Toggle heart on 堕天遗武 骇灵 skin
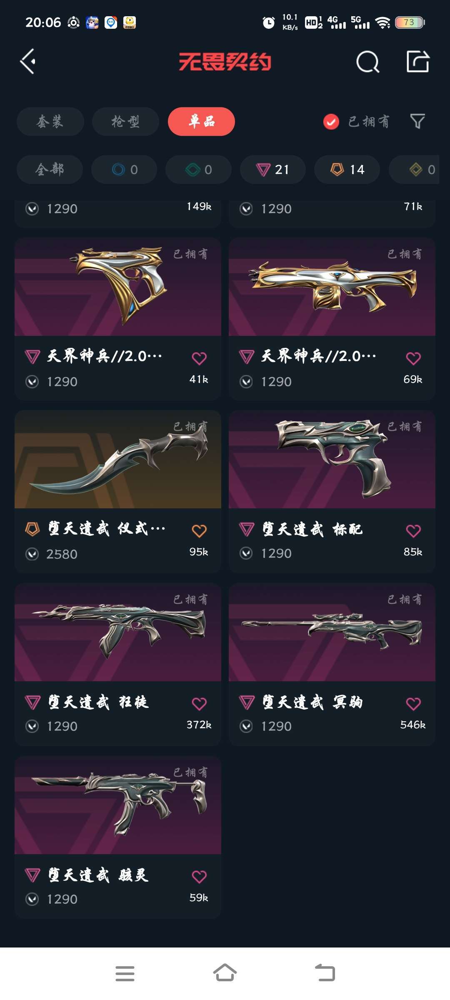450x1000 pixels. (x=199, y=877)
